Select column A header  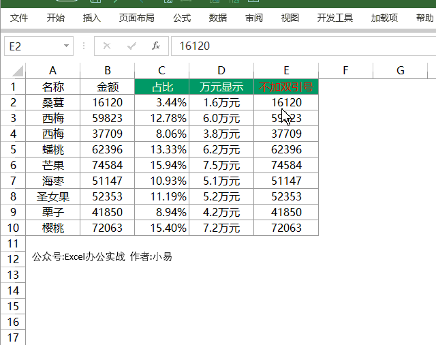pyautogui.click(x=53, y=71)
